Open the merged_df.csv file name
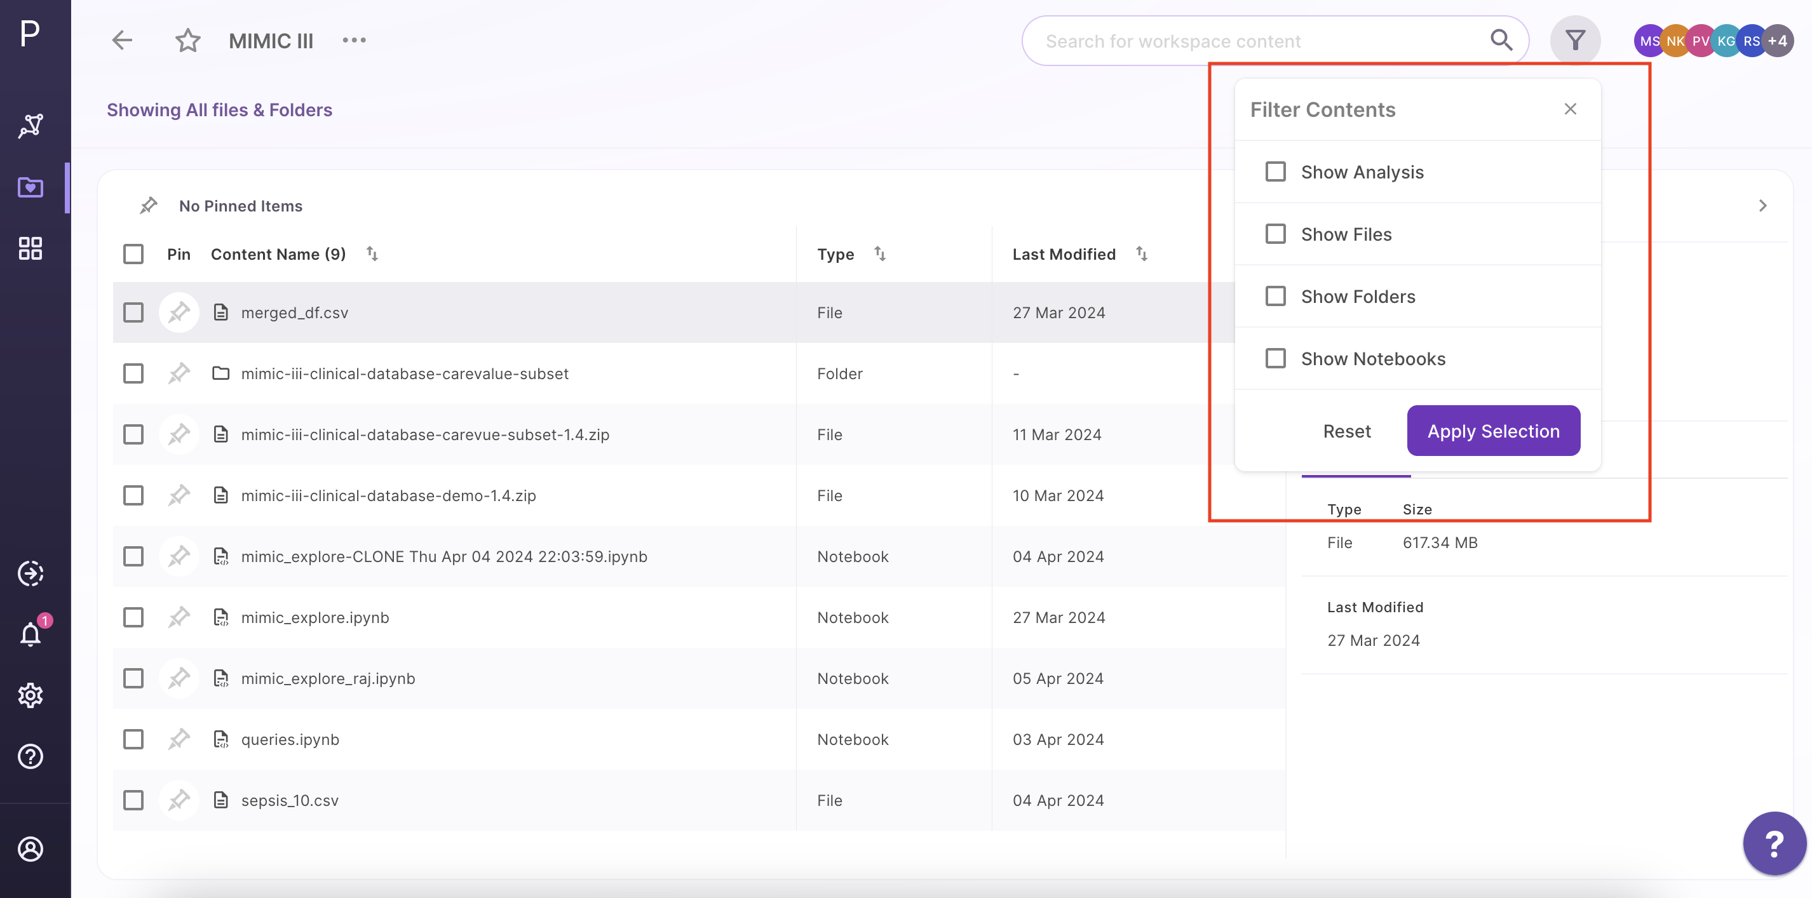 click(x=294, y=312)
